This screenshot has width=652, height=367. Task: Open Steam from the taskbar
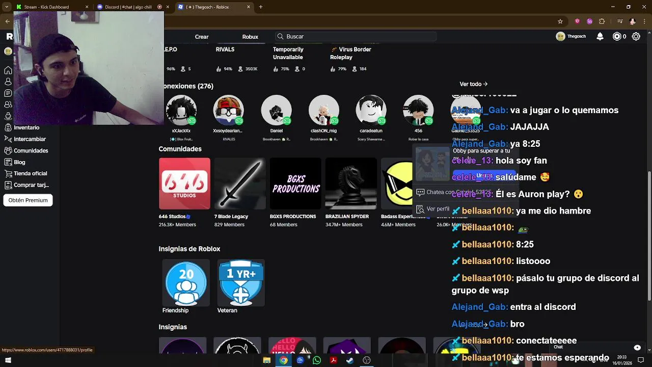coord(350,360)
